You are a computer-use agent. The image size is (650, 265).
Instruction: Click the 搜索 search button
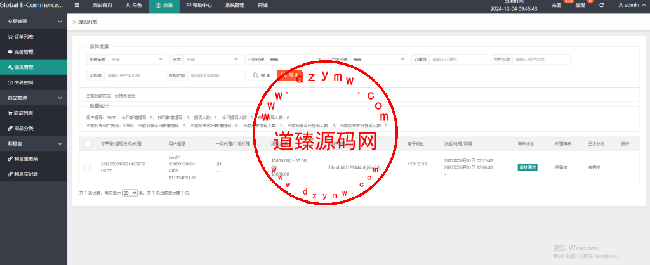261,75
